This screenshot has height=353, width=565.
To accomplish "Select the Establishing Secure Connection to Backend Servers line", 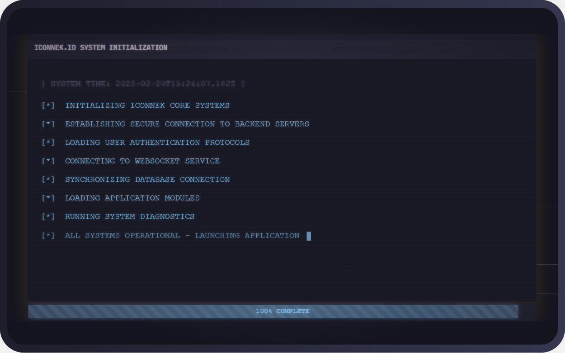I will pyautogui.click(x=187, y=124).
